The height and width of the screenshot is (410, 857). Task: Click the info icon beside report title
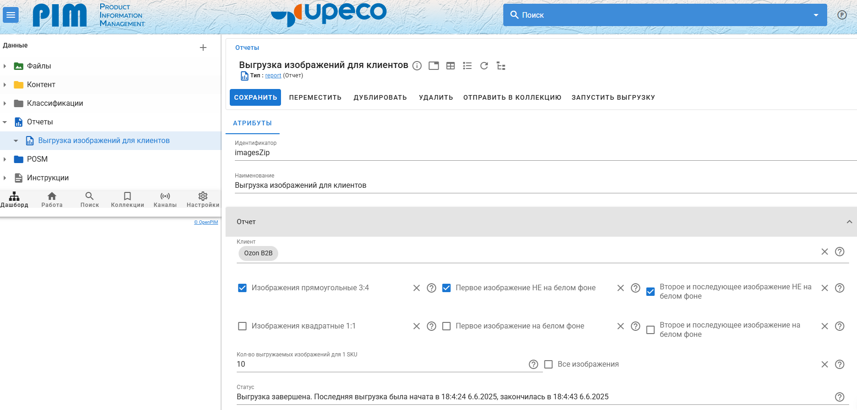pos(417,66)
